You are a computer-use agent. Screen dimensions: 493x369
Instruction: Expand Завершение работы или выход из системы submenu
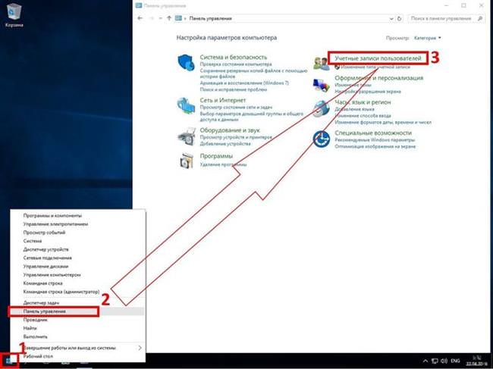pos(140,348)
